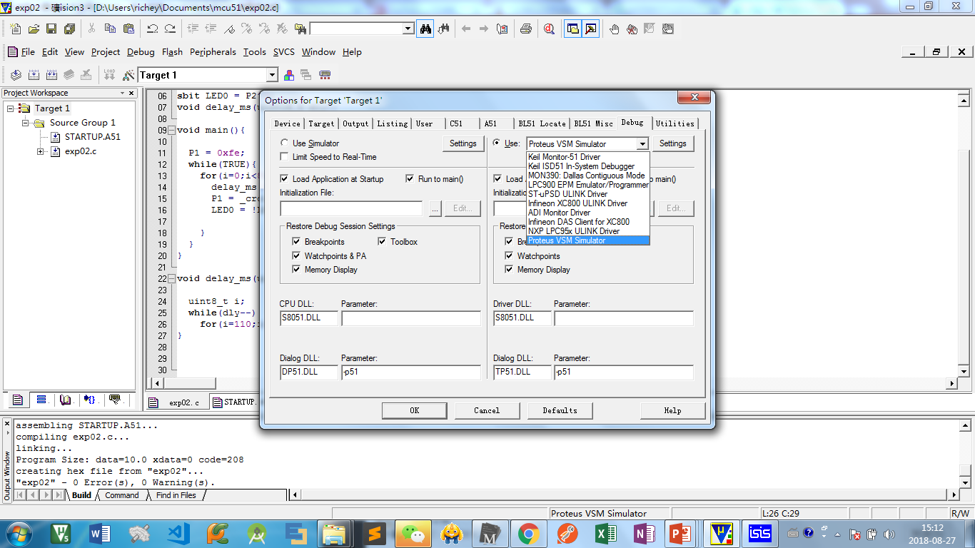
Task: Open the Command output tab
Action: [x=121, y=495]
